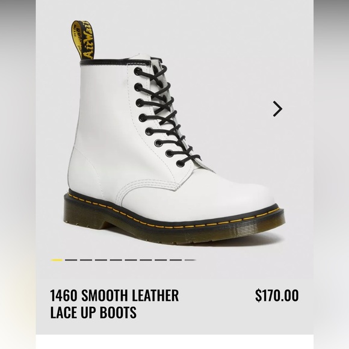Advance to the next product photo arrow
349x349 pixels.
pyautogui.click(x=278, y=109)
